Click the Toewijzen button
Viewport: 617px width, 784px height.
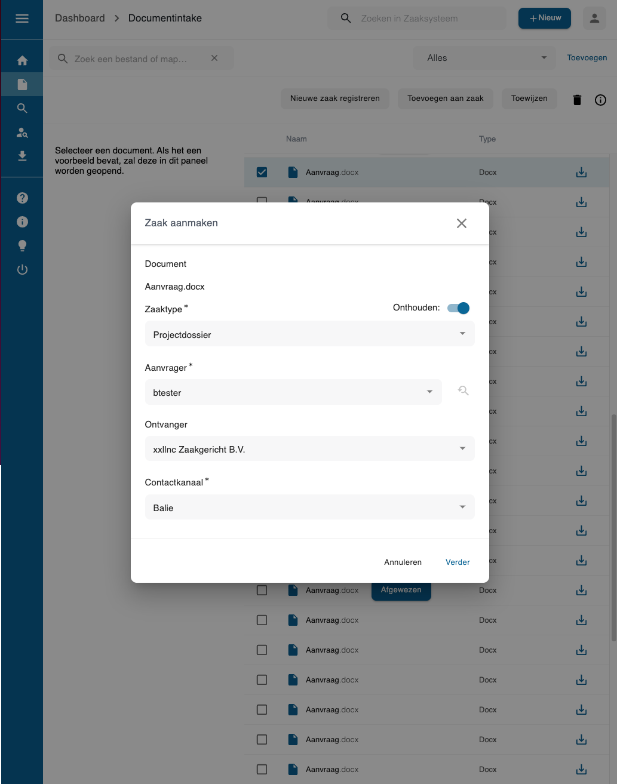pyautogui.click(x=529, y=99)
